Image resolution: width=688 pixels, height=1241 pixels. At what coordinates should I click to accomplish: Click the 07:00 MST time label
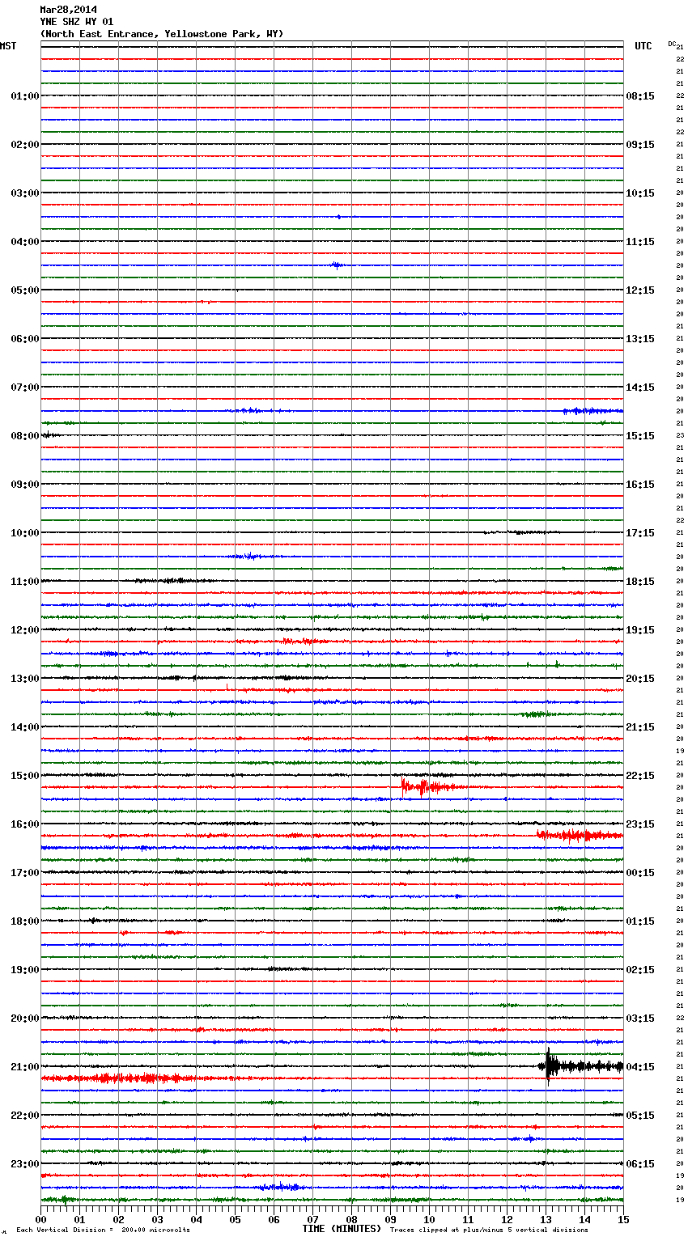click(25, 388)
